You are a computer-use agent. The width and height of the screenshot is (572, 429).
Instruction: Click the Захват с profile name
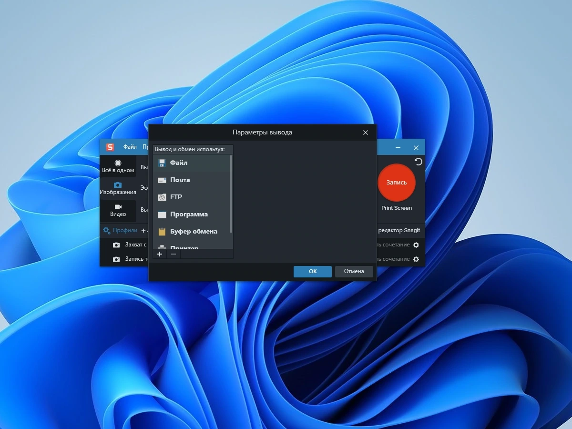[x=135, y=245]
